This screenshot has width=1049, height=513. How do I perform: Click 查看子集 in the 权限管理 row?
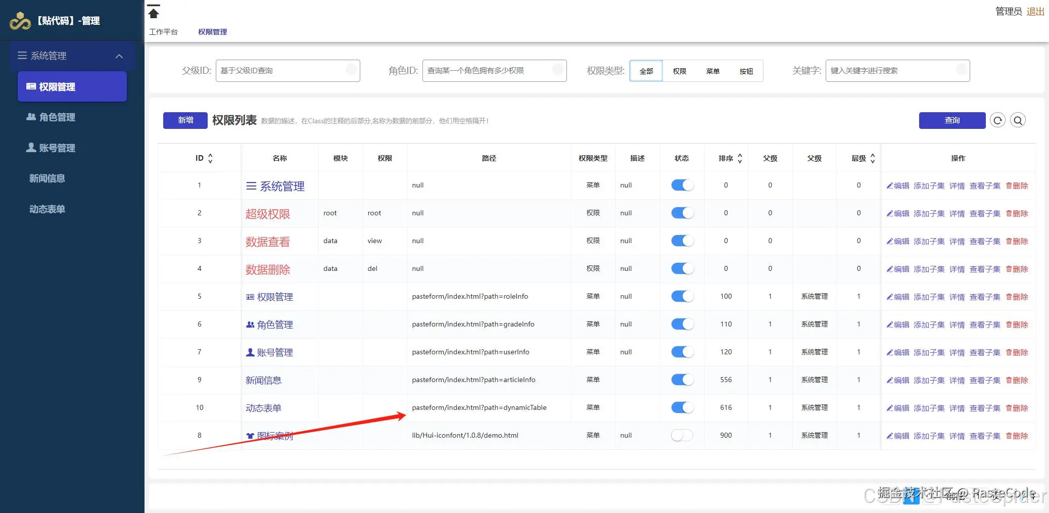[985, 297]
